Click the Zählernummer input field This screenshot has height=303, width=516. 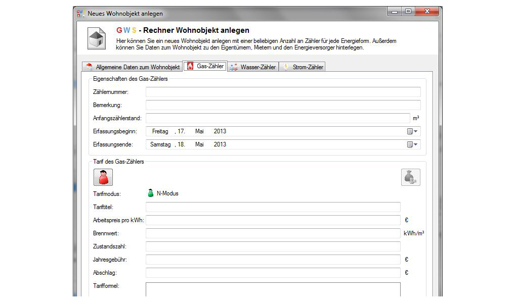coord(283,92)
